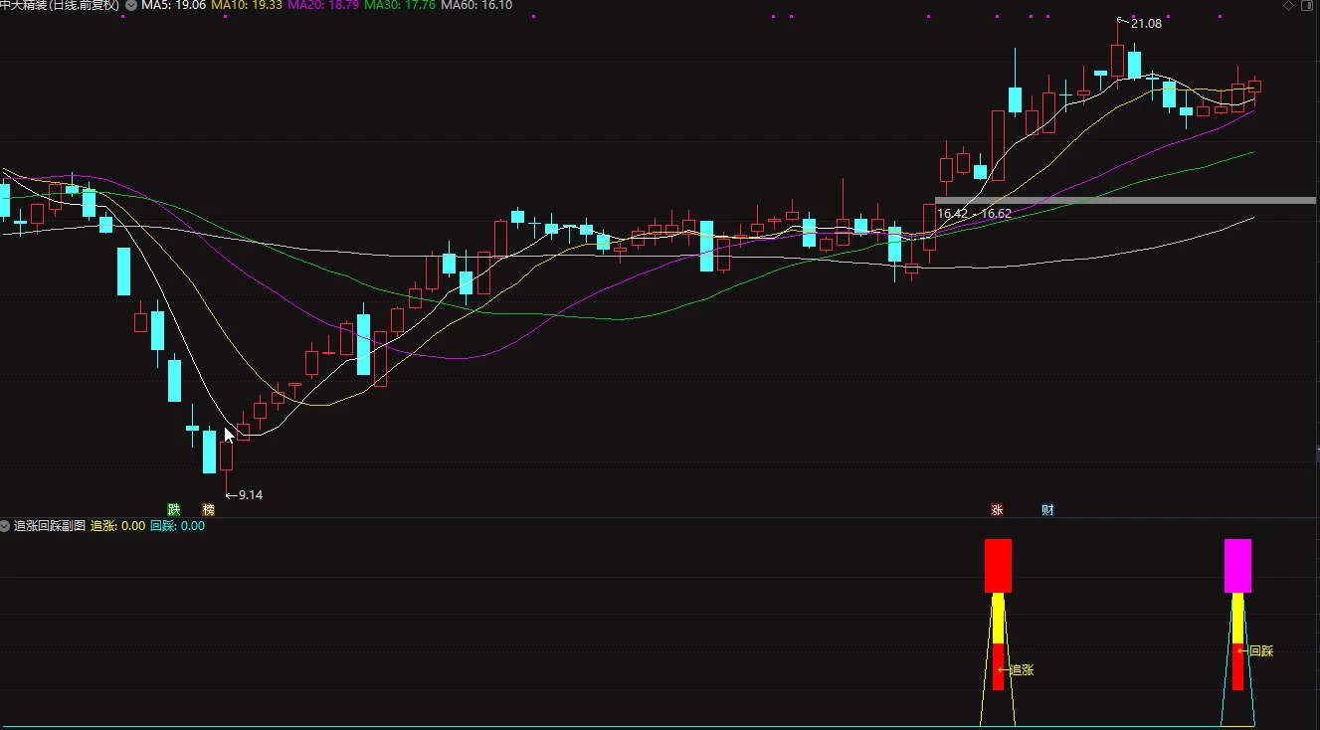
Task: Click the 追涨: 0.00 value label
Action: pos(118,525)
